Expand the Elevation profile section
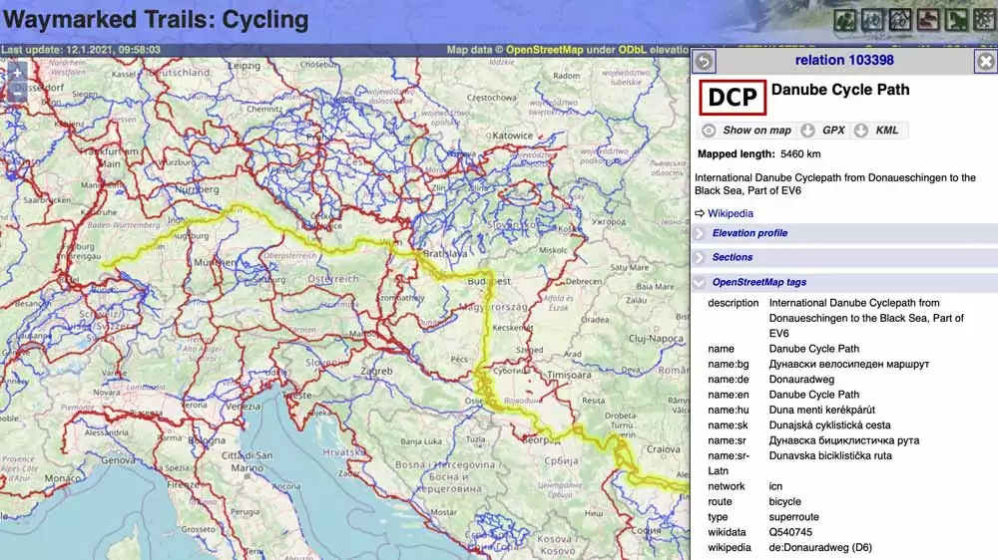Viewport: 998px width, 560px height. coord(844,233)
